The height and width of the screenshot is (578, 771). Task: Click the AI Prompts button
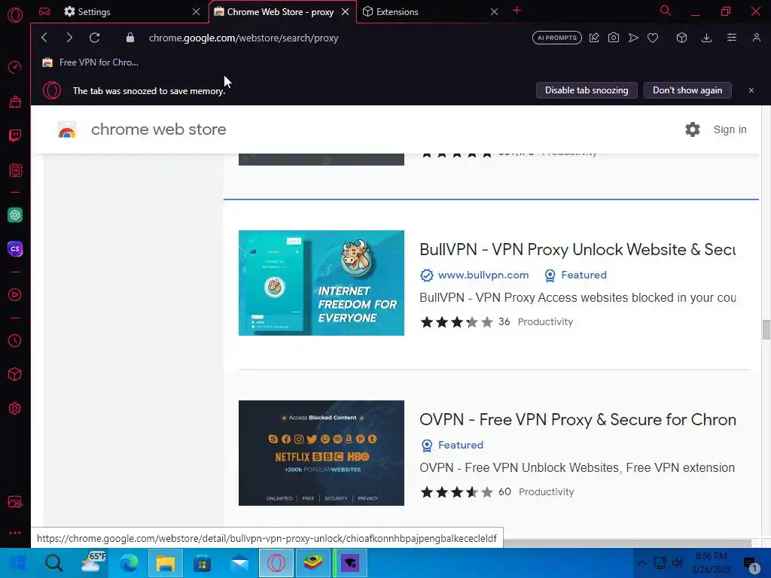[x=556, y=38]
